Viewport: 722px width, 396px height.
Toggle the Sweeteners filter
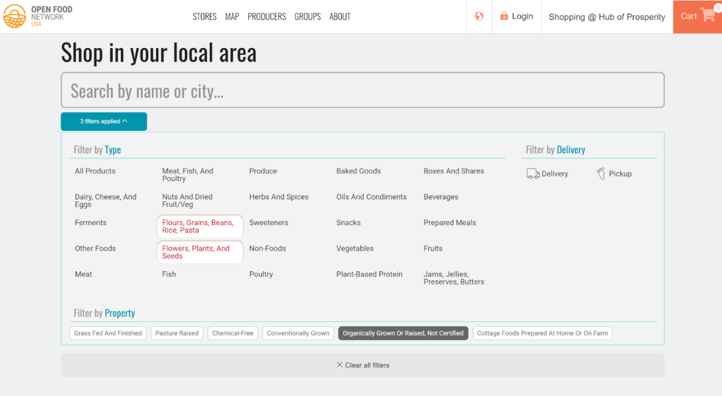[x=269, y=223]
